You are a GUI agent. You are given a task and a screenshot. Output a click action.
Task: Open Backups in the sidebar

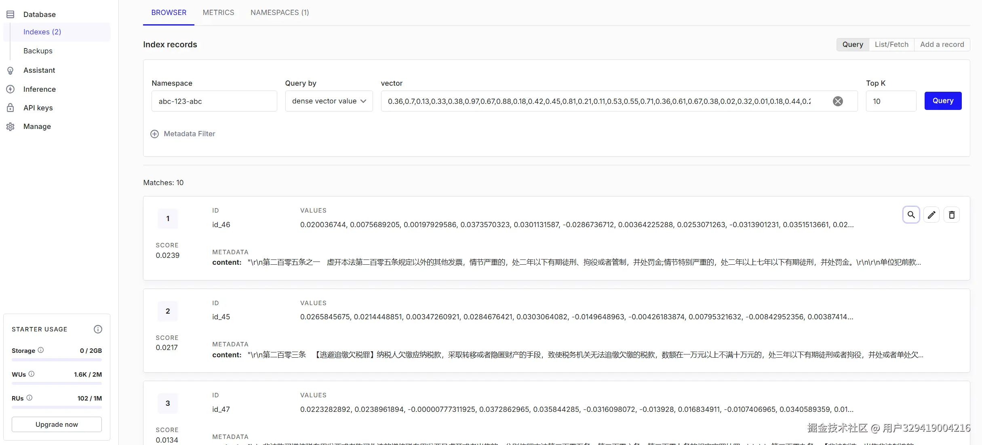[38, 51]
